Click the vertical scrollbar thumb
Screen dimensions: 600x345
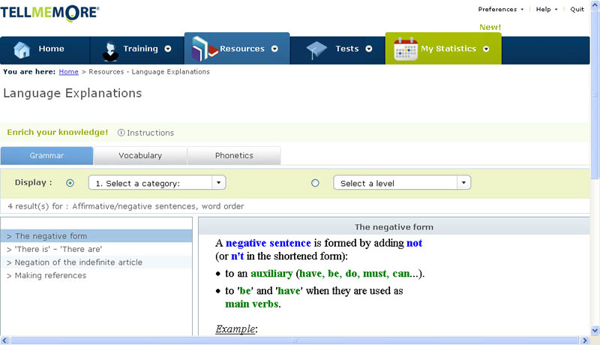click(x=595, y=94)
